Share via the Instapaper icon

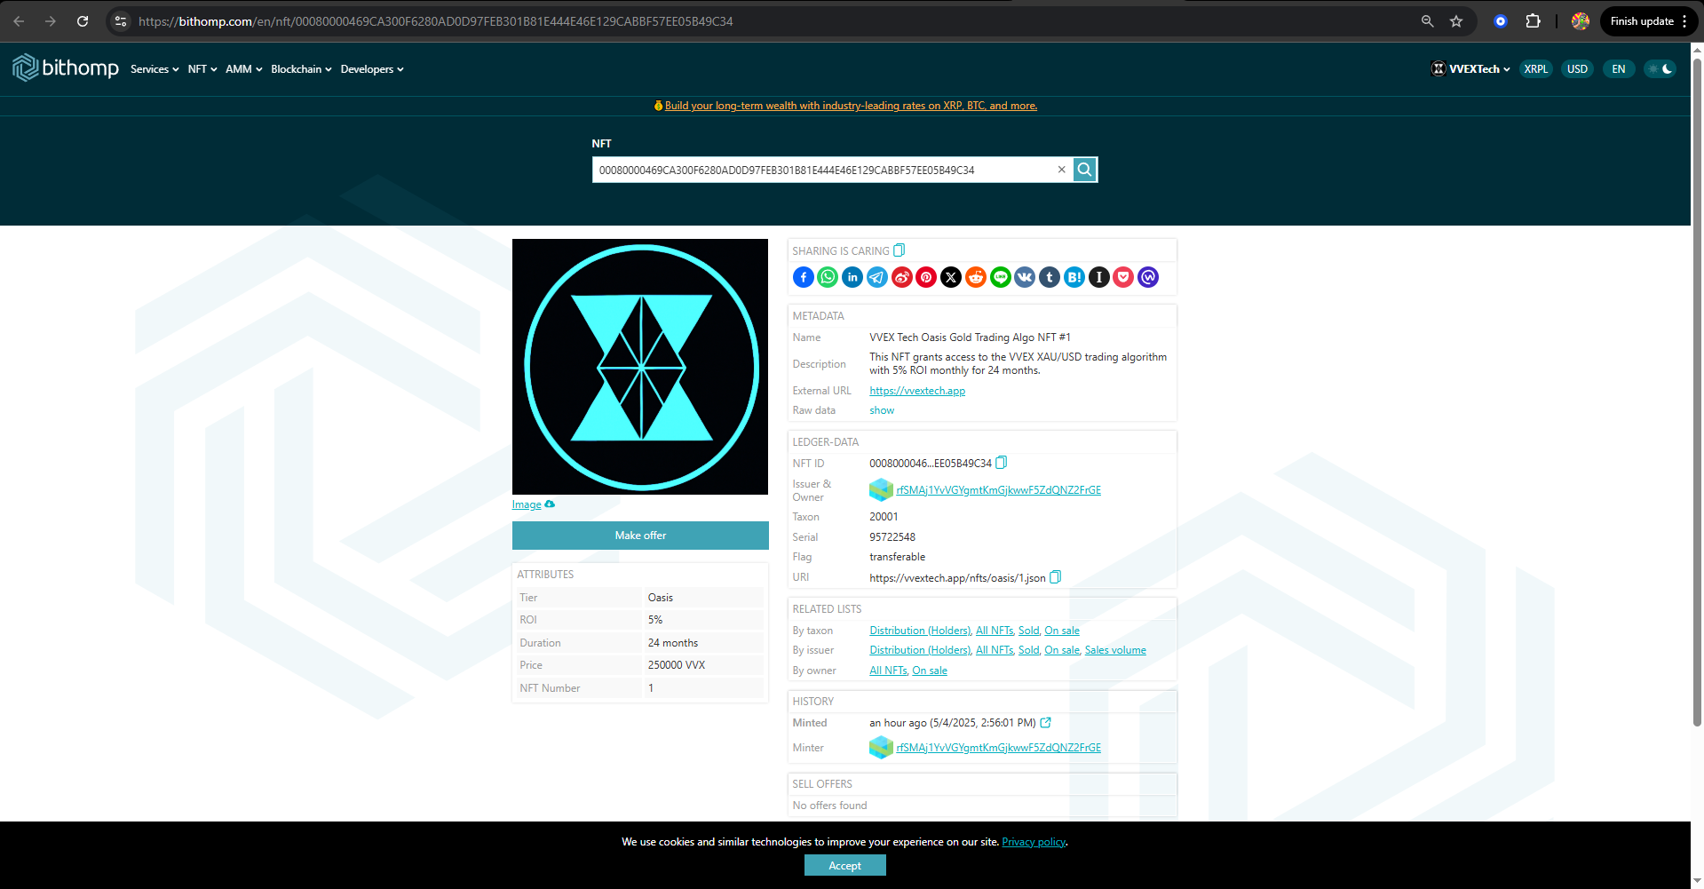pos(1099,277)
